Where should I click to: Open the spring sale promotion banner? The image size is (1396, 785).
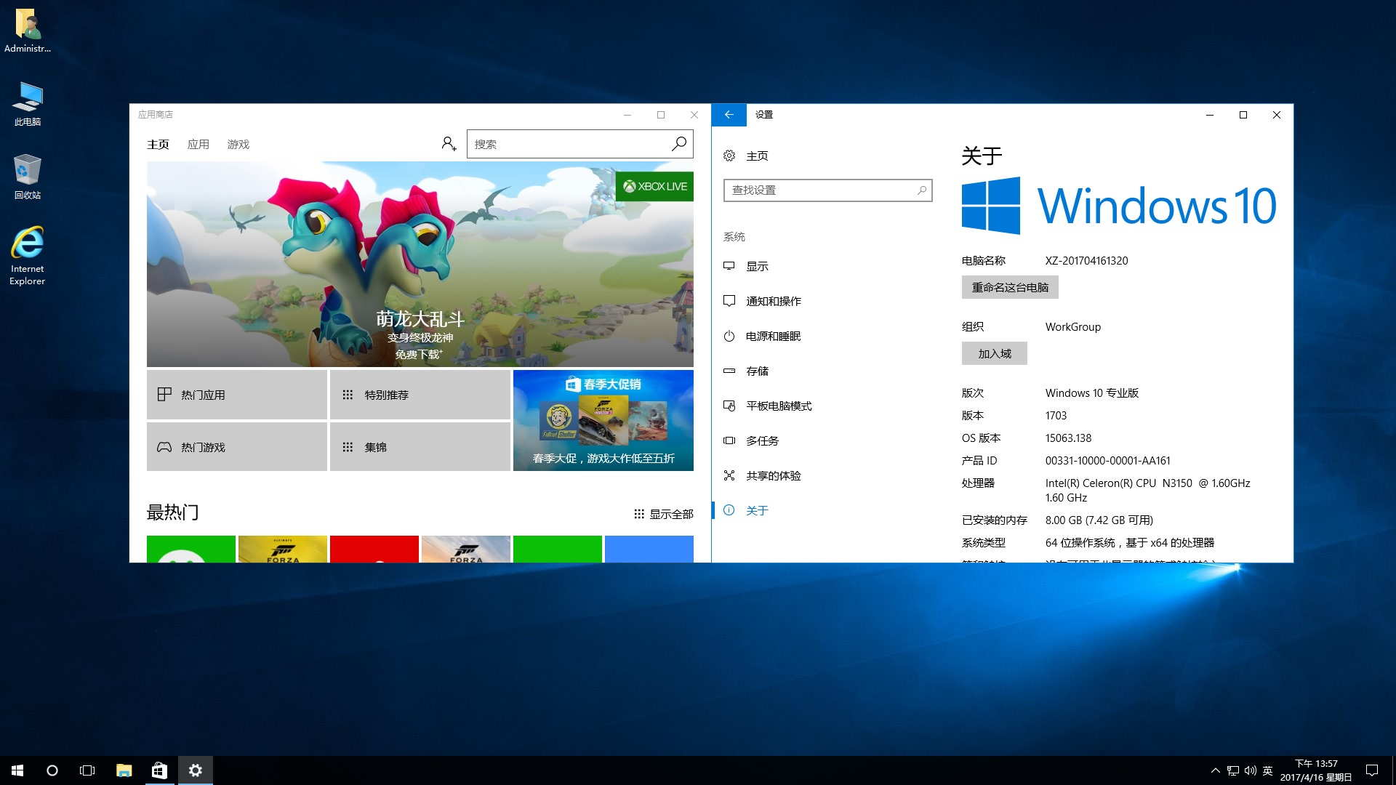(x=603, y=420)
